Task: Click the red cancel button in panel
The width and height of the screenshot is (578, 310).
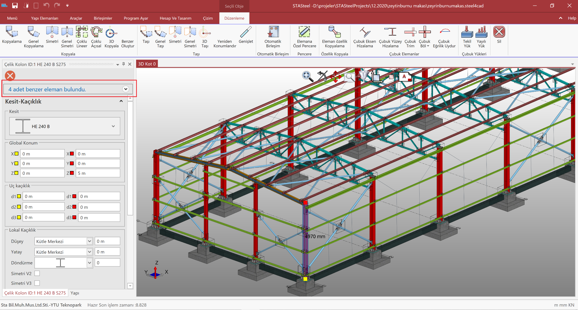Action: point(10,76)
